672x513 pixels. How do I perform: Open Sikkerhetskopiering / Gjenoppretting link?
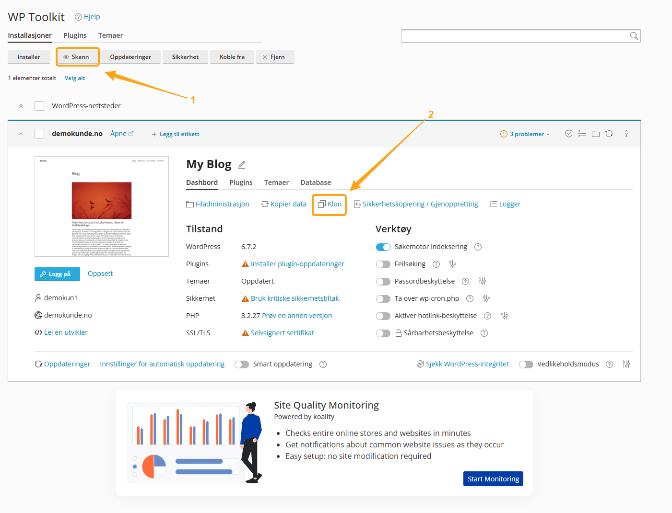click(x=416, y=204)
